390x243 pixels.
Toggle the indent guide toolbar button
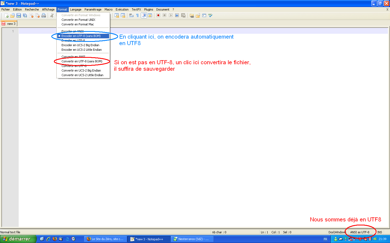(144, 15)
